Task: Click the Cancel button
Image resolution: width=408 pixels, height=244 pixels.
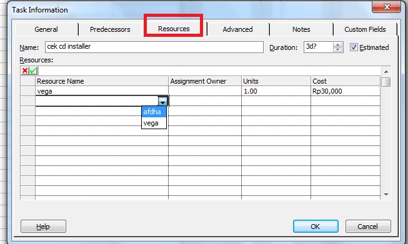Action: [368, 227]
